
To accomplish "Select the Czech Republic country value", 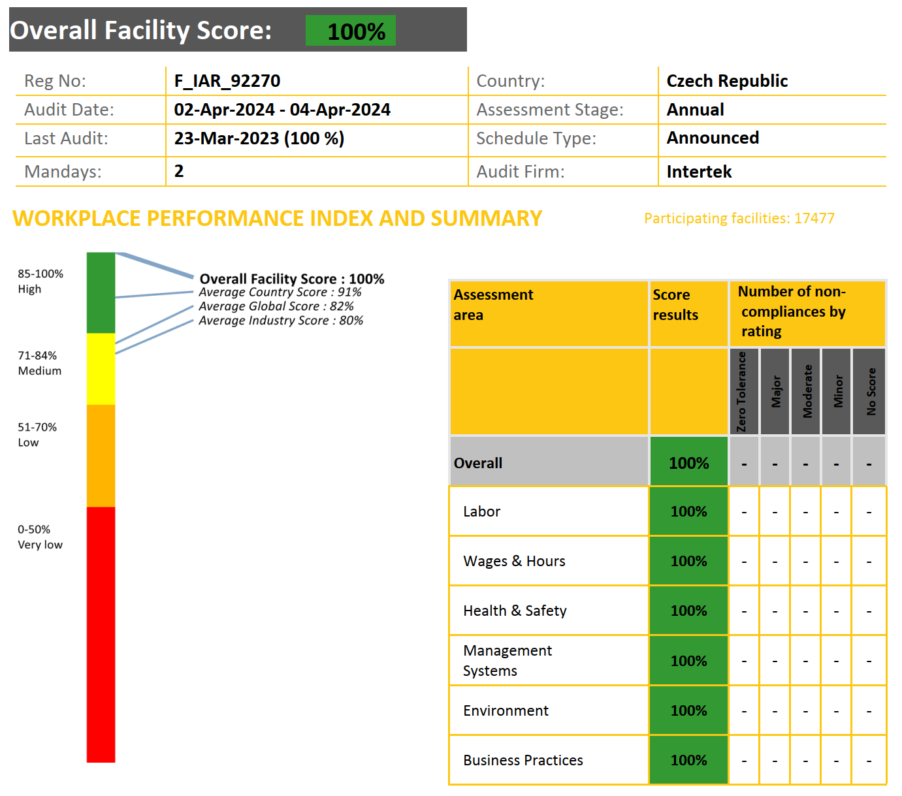I will click(x=726, y=81).
